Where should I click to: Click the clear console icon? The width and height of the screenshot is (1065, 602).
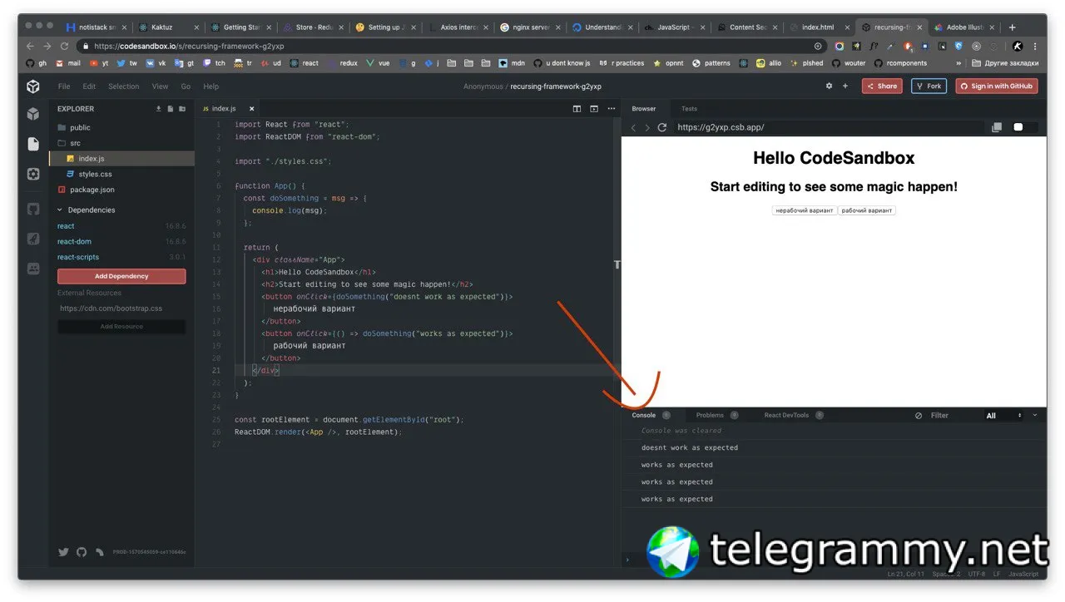[x=919, y=415]
